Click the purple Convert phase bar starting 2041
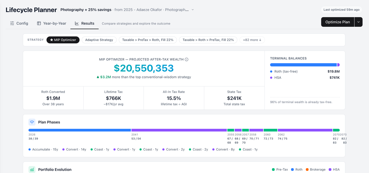 [x=179, y=130]
